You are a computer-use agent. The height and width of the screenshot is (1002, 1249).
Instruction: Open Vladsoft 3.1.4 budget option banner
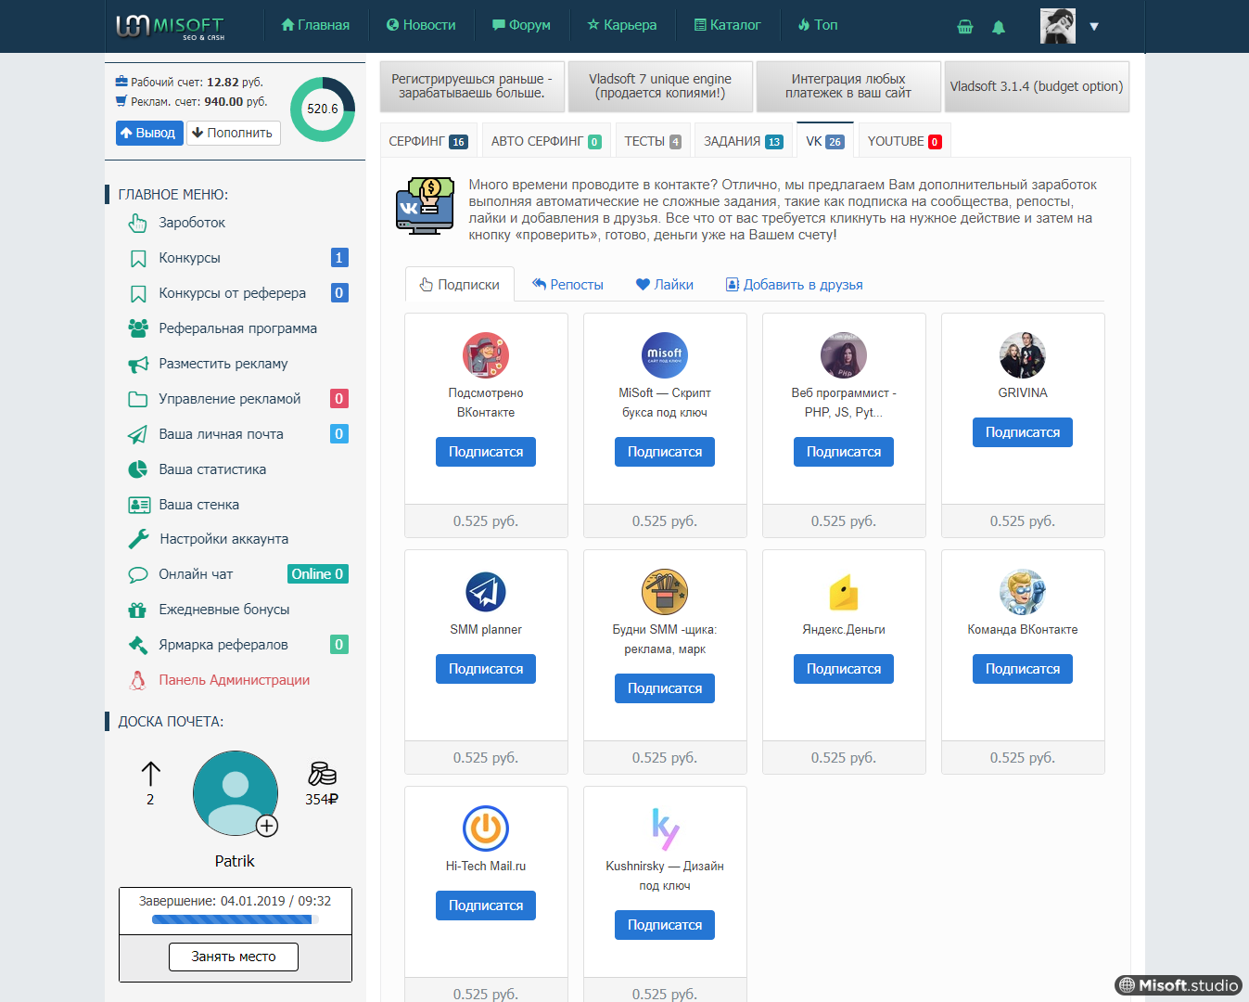(1037, 86)
